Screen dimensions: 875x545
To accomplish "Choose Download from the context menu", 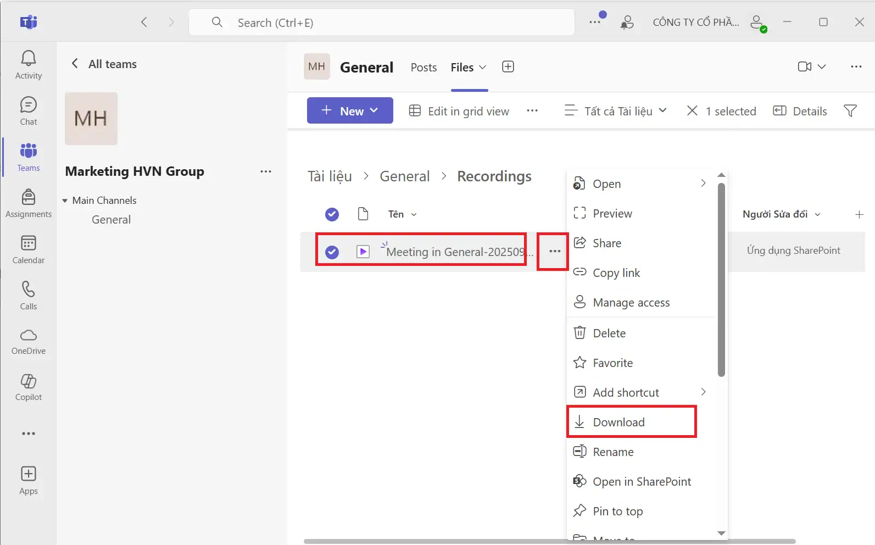I will point(618,422).
